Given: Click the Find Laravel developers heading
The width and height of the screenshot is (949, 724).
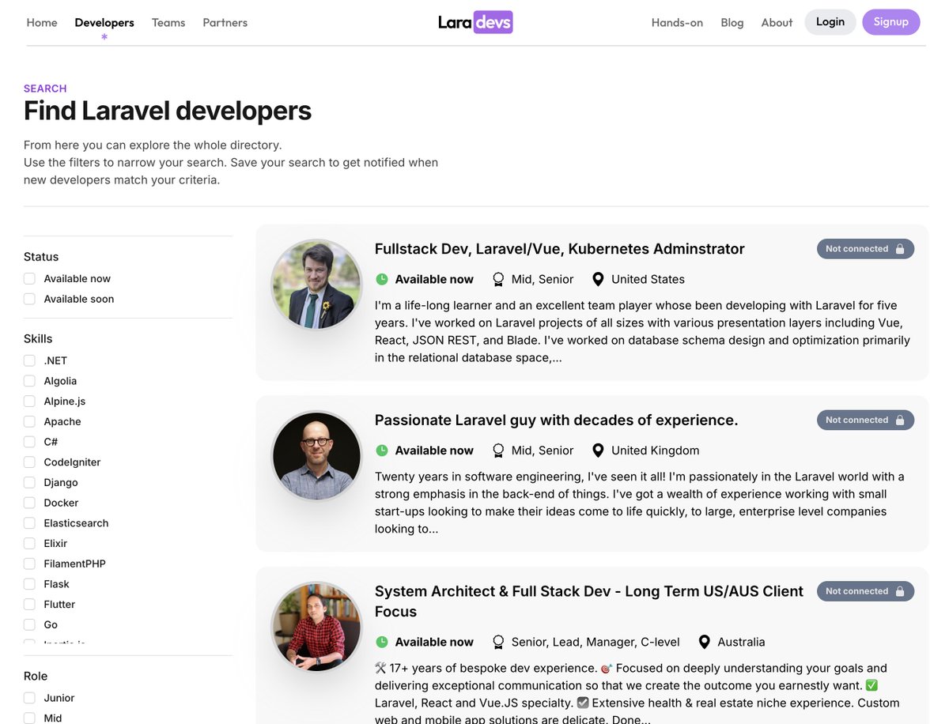Looking at the screenshot, I should point(168,111).
